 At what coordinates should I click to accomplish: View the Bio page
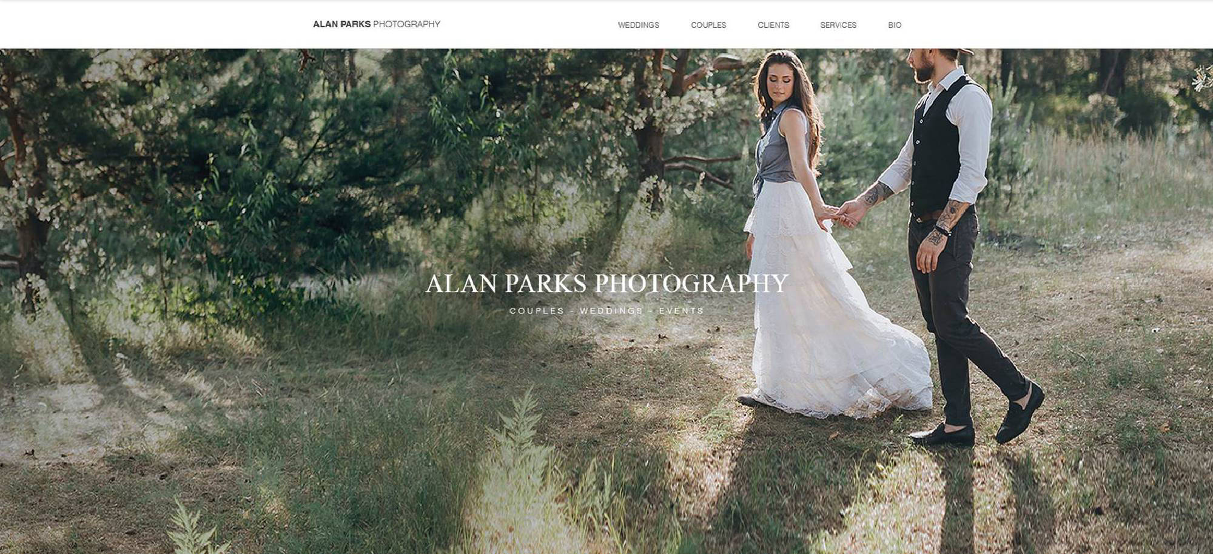[895, 25]
